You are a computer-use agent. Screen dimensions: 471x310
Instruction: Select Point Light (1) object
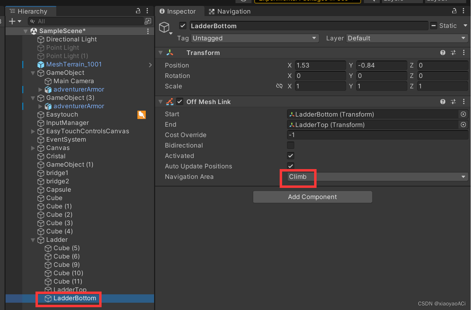67,56
